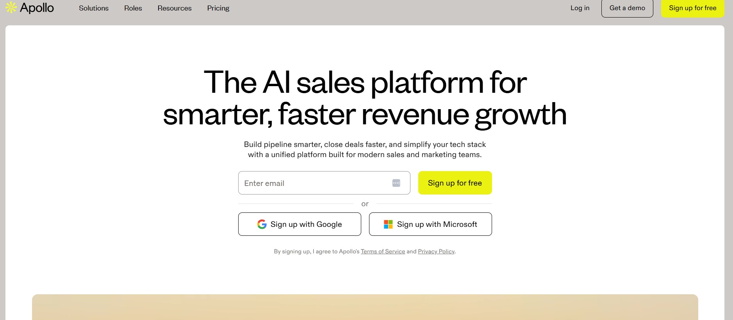Click the Microsoft four-square logo icon

(388, 224)
